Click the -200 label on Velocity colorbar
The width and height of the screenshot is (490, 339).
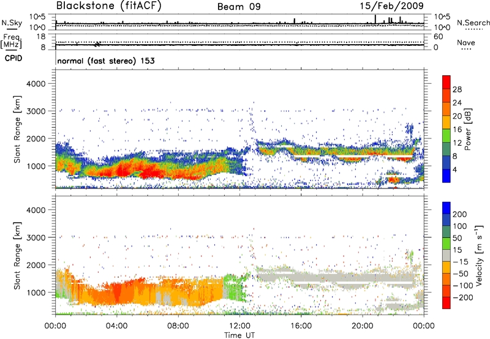click(x=462, y=297)
